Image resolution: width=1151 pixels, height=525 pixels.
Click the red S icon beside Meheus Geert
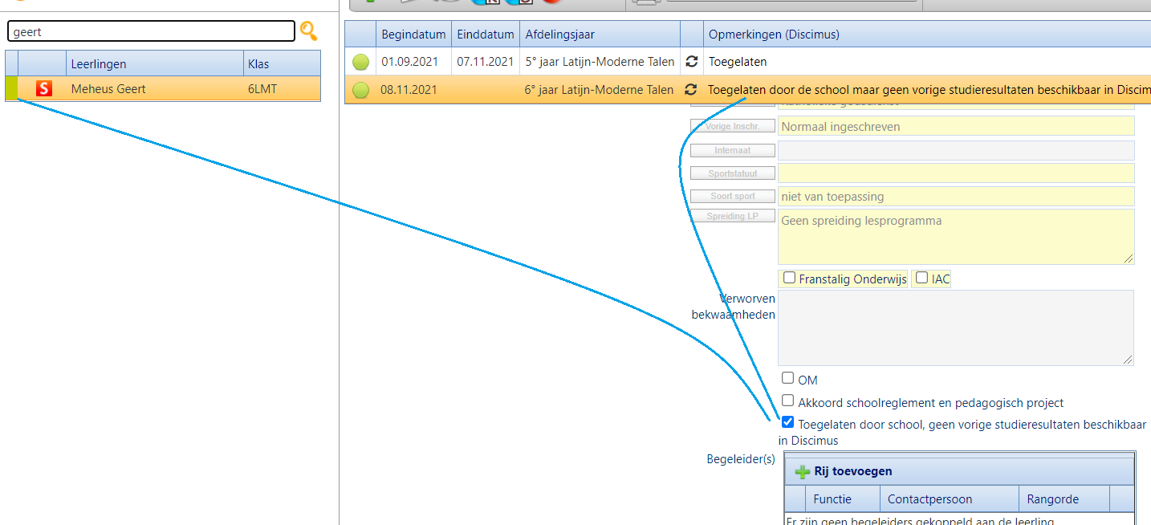(x=44, y=89)
